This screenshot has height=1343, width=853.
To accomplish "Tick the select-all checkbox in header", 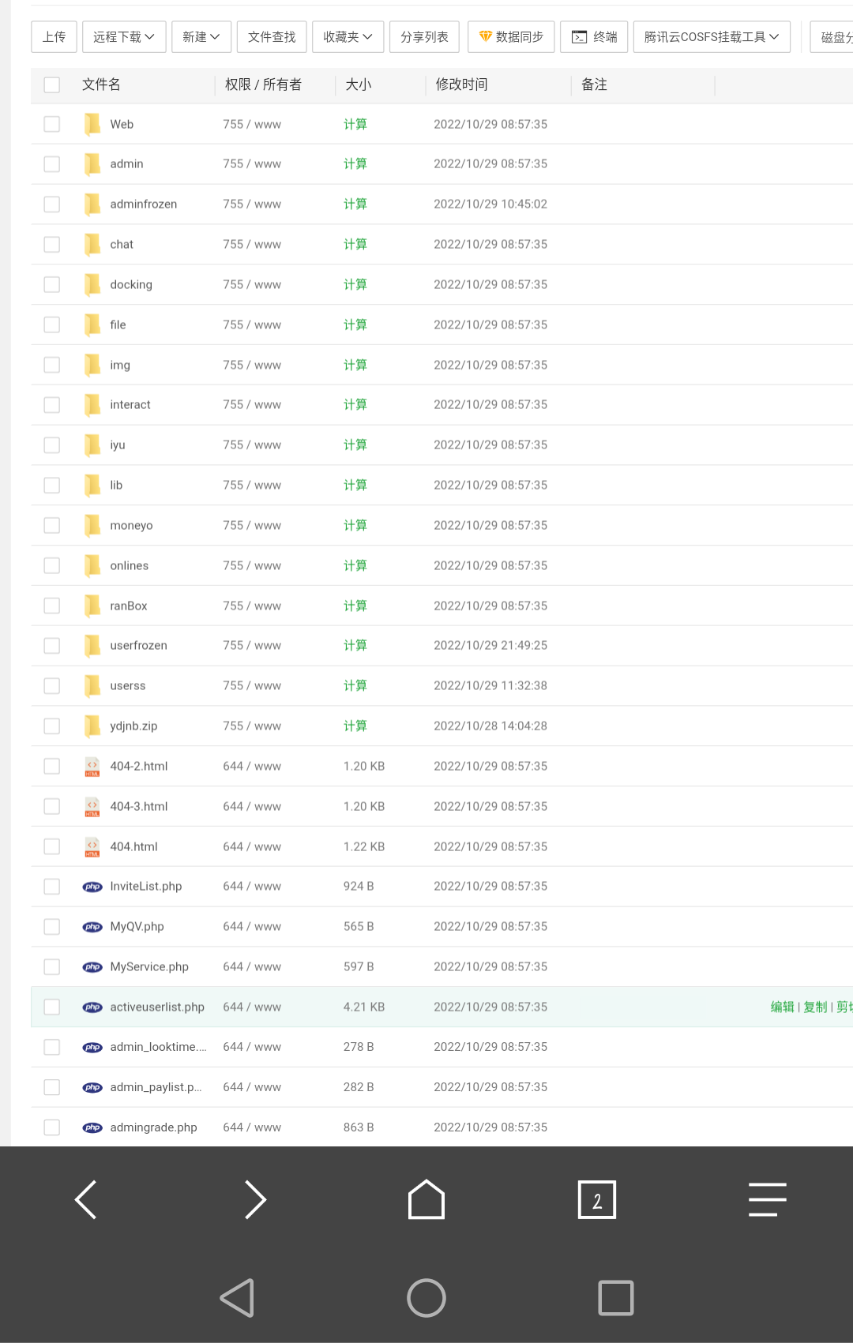I will (x=52, y=84).
